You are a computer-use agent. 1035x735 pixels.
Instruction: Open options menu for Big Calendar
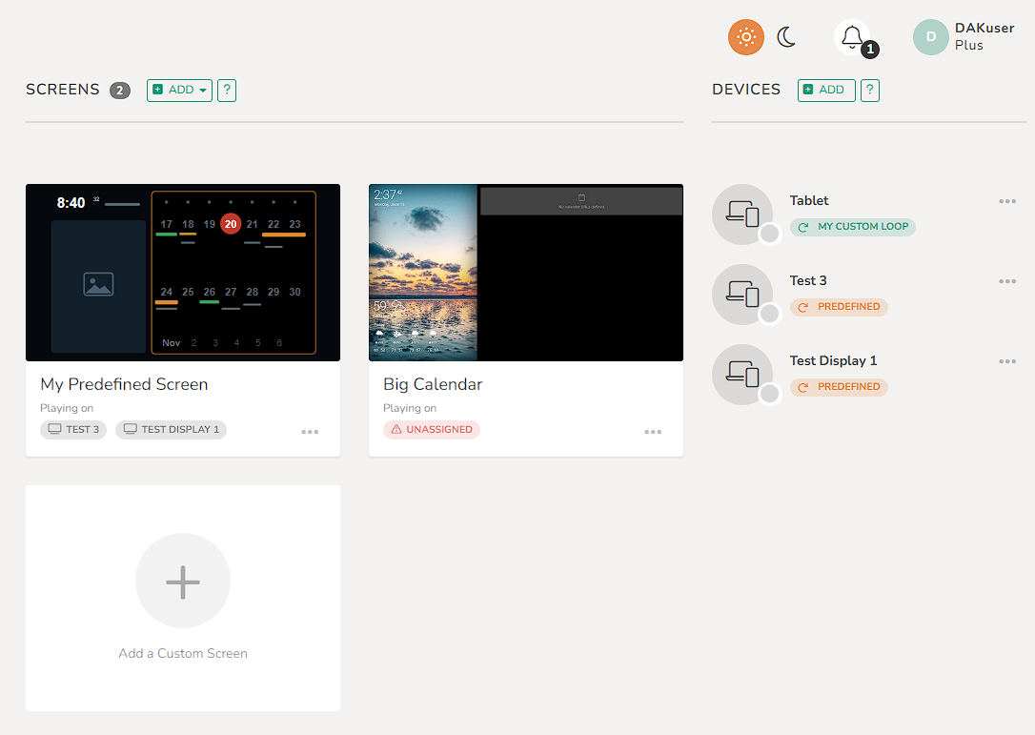point(653,432)
